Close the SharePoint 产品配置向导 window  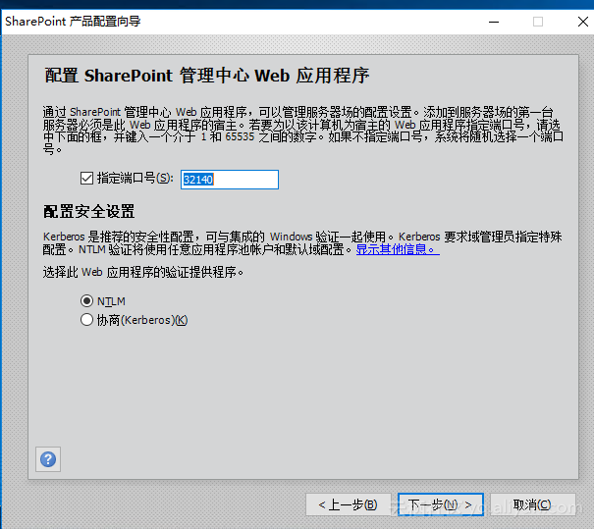582,22
